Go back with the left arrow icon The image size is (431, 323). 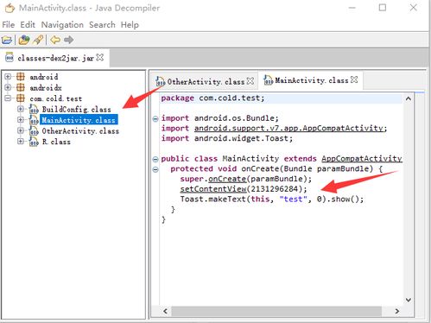pos(55,40)
